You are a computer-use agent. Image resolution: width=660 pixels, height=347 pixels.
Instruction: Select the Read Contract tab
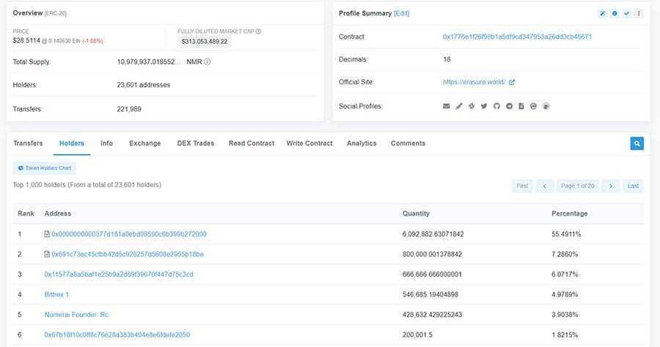click(x=251, y=143)
